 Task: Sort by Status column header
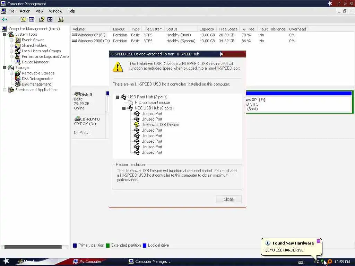pos(181,29)
